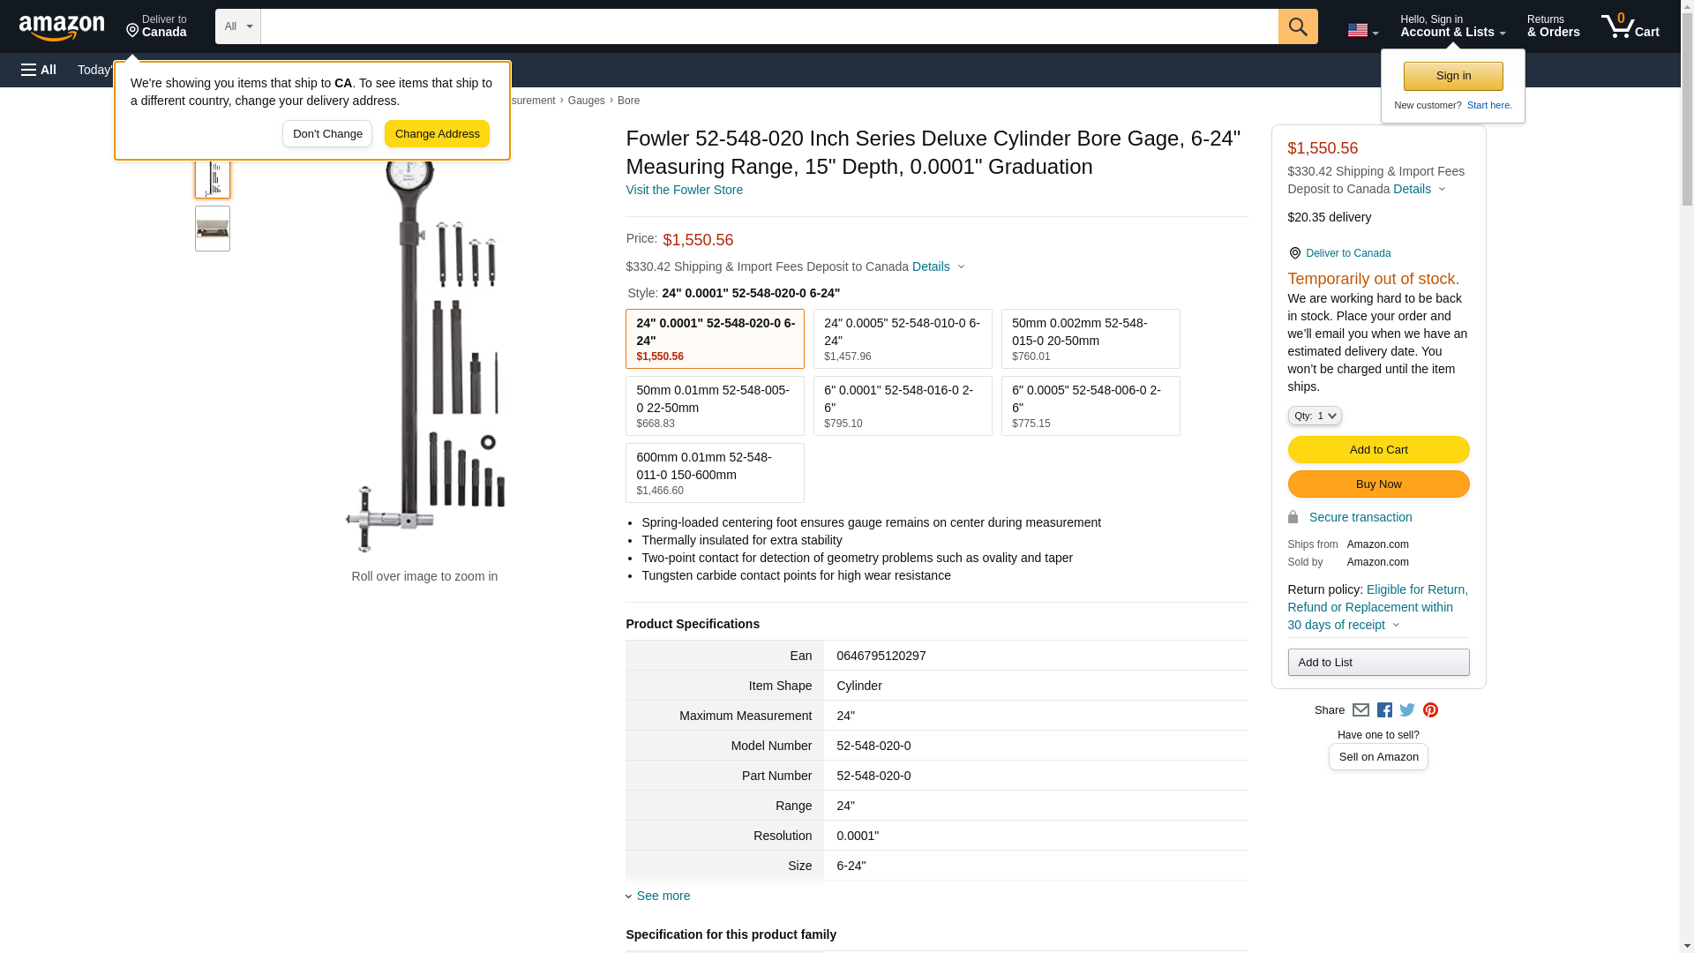Visit the Fowler Store link
Viewport: 1694px width, 953px height.
point(684,190)
